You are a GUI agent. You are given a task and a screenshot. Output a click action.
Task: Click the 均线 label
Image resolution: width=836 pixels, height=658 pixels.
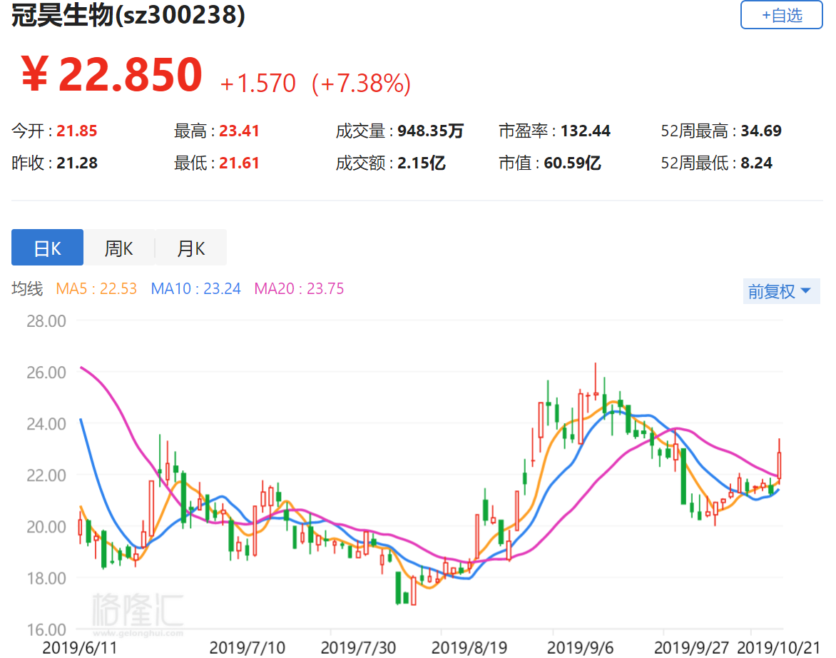27,288
